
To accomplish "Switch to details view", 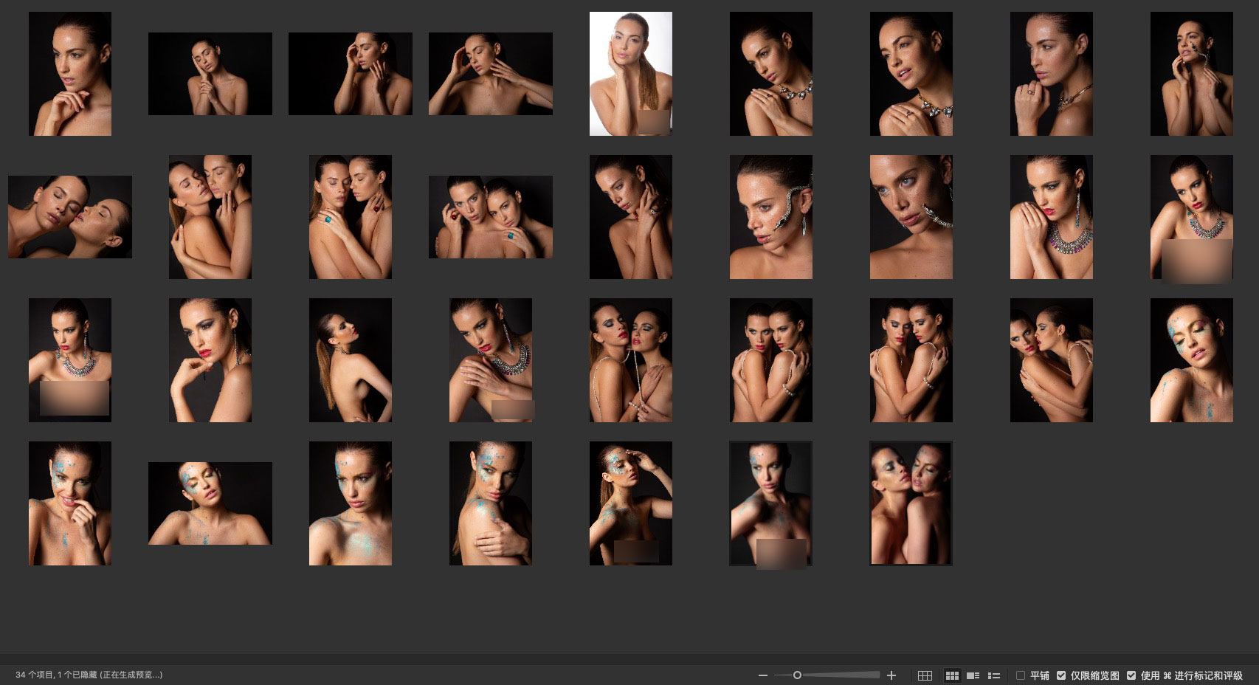I will tap(973, 675).
